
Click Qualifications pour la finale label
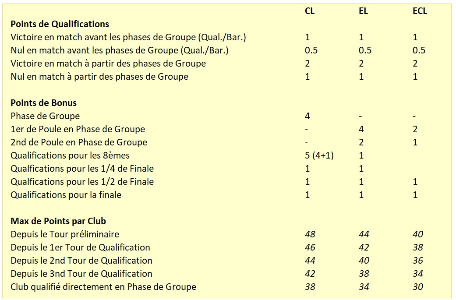(x=66, y=195)
